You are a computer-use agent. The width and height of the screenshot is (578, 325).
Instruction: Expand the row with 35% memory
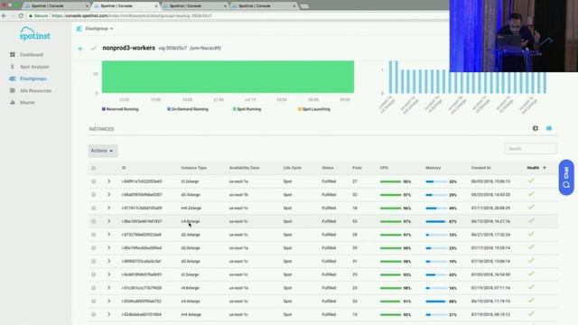(108, 181)
